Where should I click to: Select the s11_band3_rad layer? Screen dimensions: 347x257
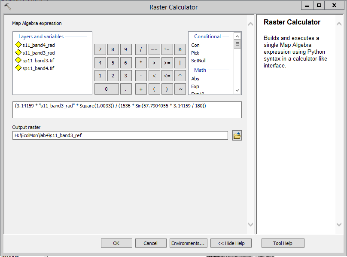pos(39,53)
